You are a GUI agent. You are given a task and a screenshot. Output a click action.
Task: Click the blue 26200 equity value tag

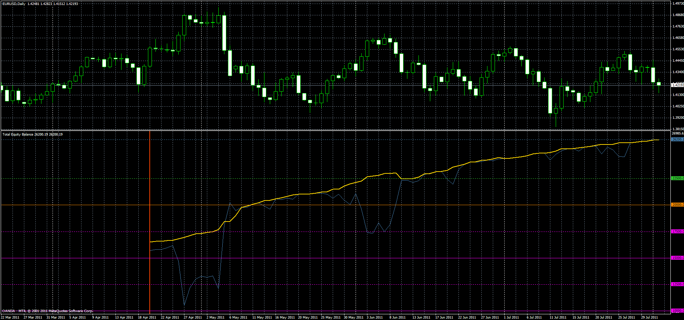(x=678, y=139)
